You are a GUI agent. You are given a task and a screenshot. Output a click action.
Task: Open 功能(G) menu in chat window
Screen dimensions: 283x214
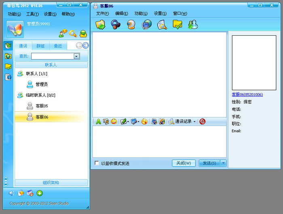(141, 13)
